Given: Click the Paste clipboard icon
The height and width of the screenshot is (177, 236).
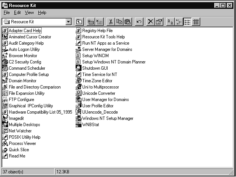Looking at the screenshot, I should click(x=127, y=22).
